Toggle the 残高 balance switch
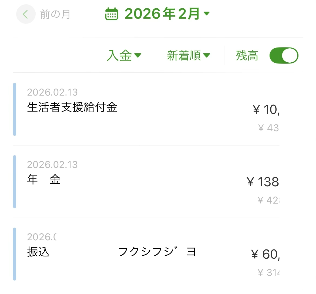The height and width of the screenshot is (294, 316). pyautogui.click(x=284, y=56)
